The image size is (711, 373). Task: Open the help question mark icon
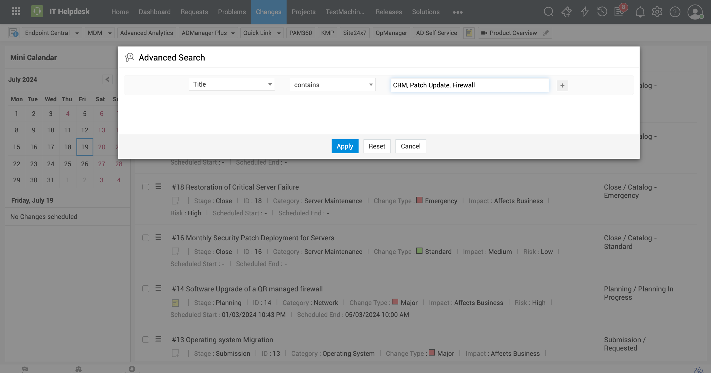tap(675, 12)
